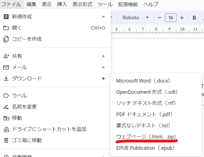Select 移動 menu entry
204x157 pixels.
pyautogui.click(x=55, y=118)
